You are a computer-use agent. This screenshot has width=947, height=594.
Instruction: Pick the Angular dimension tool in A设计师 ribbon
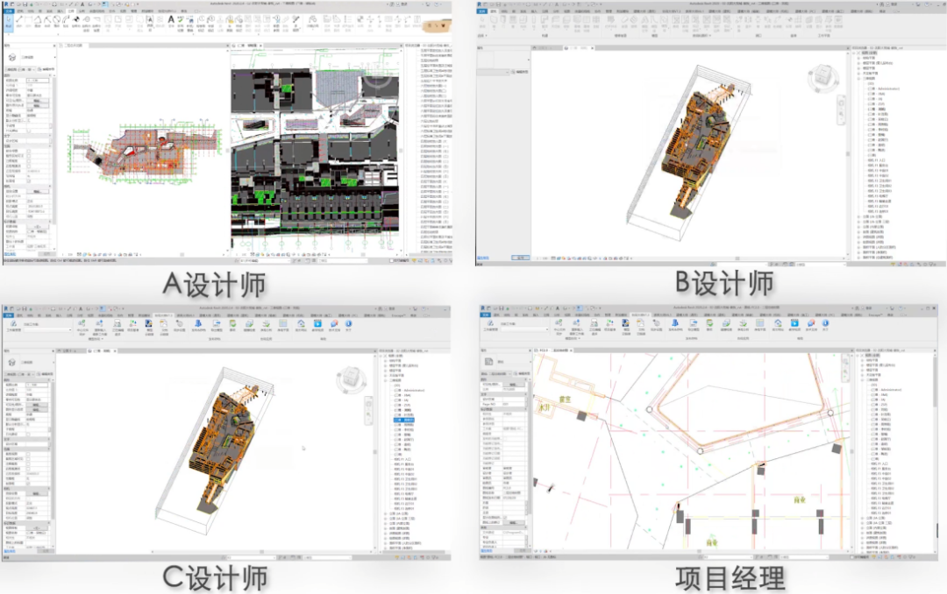(x=38, y=21)
